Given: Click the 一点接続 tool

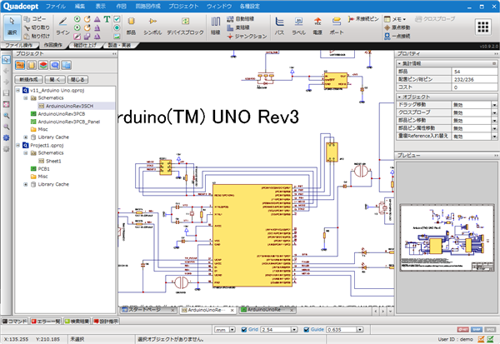Looking at the screenshot, I should (397, 36).
